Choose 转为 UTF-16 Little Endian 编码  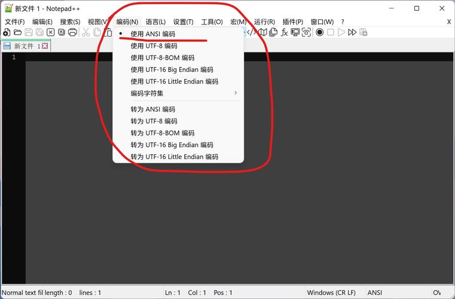pos(178,157)
